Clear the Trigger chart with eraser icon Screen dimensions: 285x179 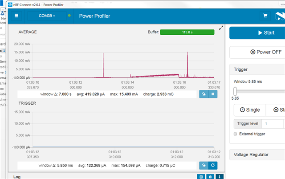(x=204, y=165)
